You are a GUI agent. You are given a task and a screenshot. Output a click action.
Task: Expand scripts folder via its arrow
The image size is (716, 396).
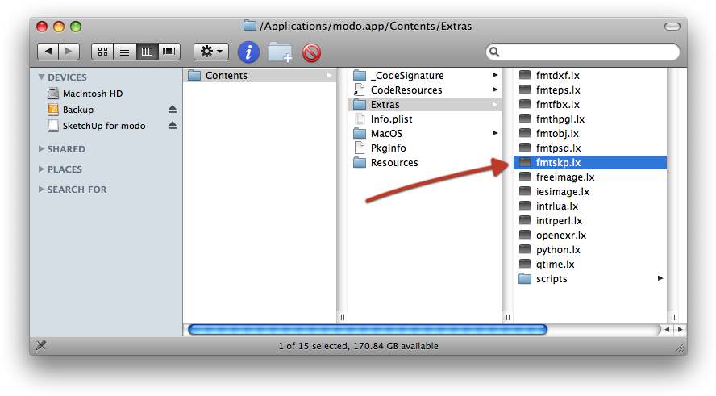tap(660, 278)
